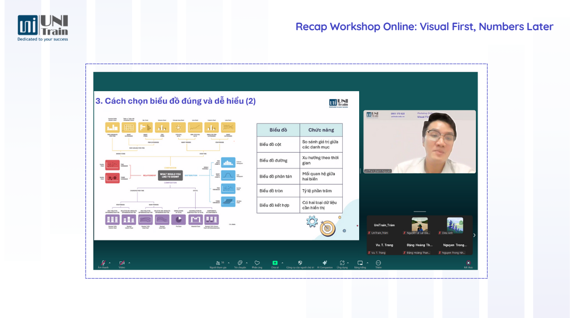
Task: Open the Chat (Trò chuyện) icon
Action: (x=240, y=263)
